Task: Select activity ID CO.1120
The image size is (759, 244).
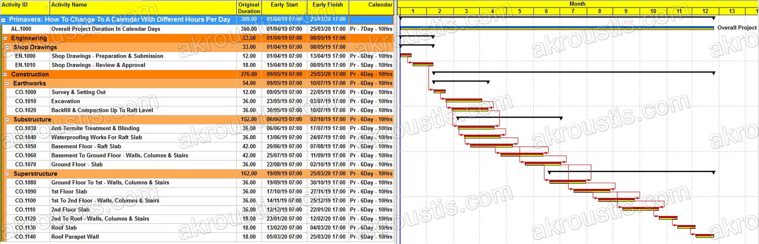Action: pos(26,219)
